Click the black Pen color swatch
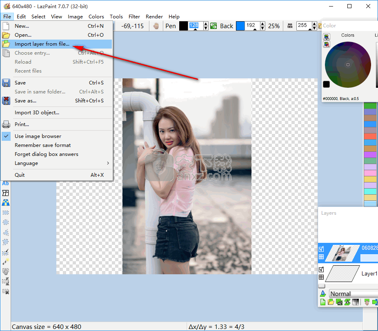 point(183,26)
